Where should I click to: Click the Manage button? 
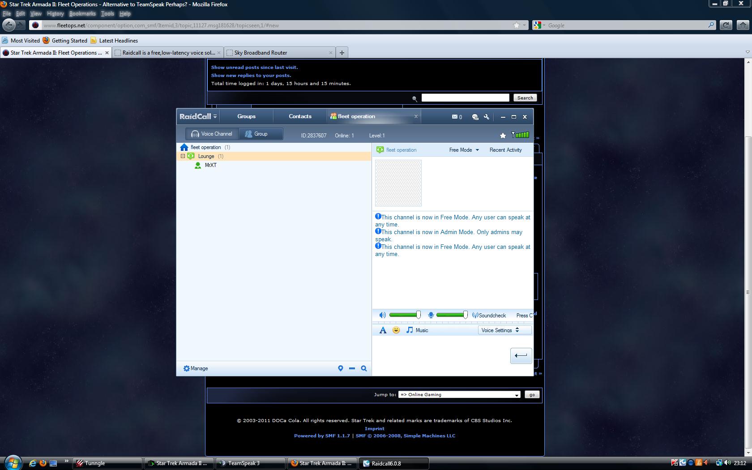[196, 368]
